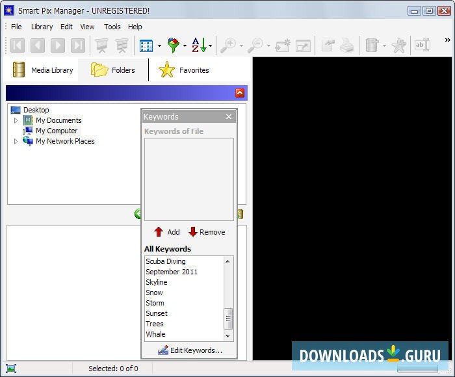Click inside the Keywords of File box
The width and height of the screenshot is (455, 377).
[x=189, y=179]
